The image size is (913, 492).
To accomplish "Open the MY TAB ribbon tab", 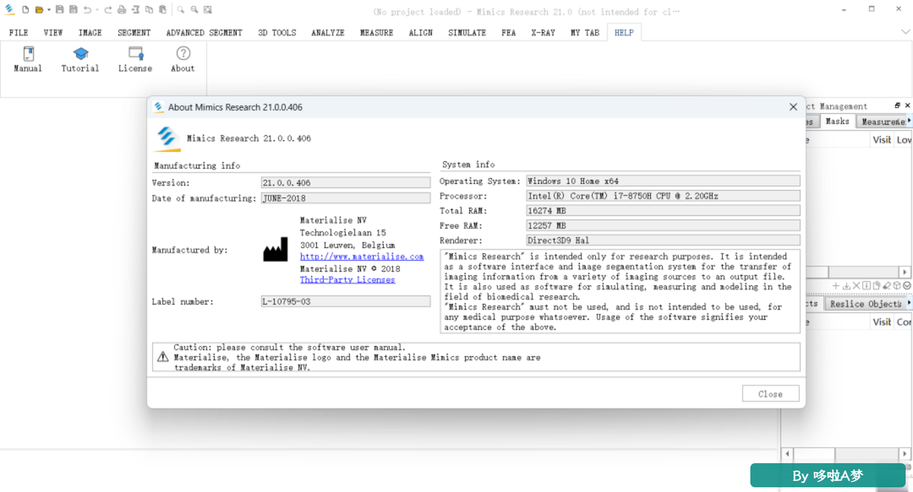I will [x=585, y=32].
